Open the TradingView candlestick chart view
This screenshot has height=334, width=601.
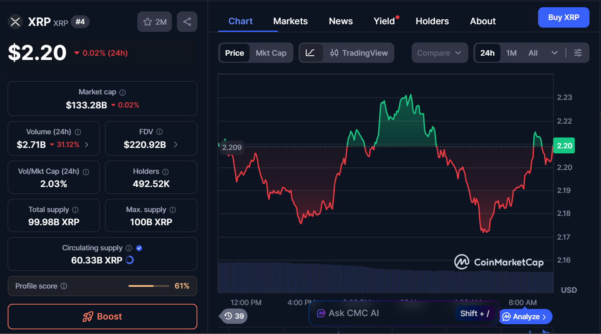click(359, 53)
